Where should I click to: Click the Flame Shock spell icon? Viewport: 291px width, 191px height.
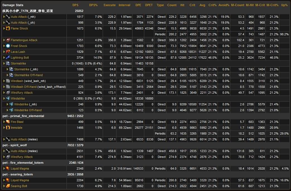coord(8,28)
